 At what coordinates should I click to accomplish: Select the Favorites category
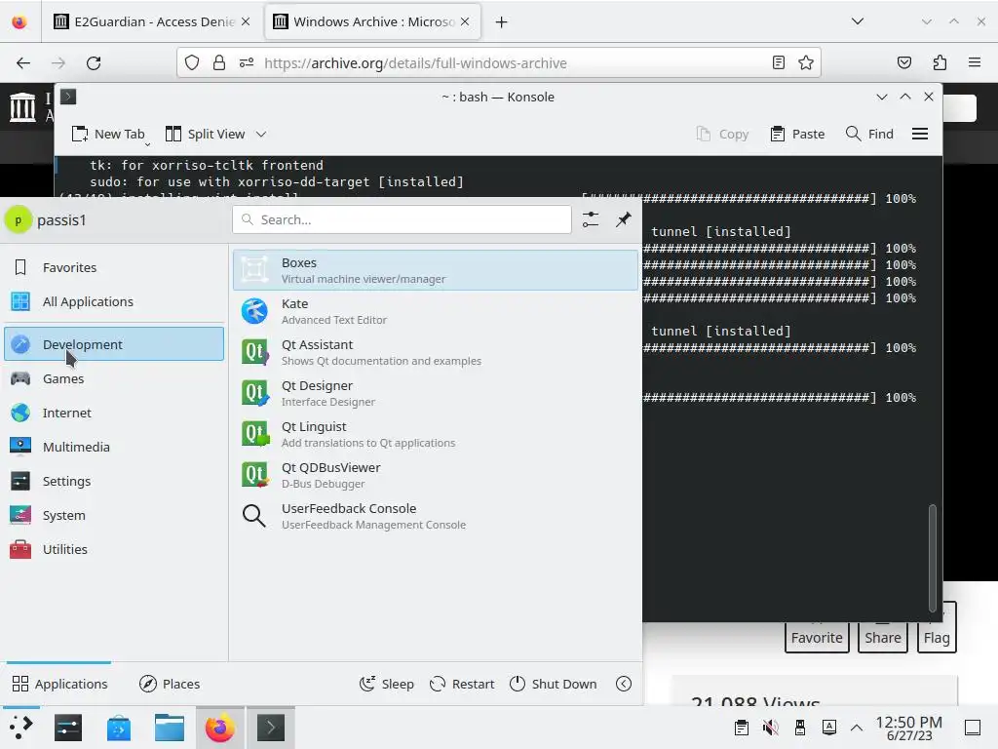pyautogui.click(x=114, y=267)
